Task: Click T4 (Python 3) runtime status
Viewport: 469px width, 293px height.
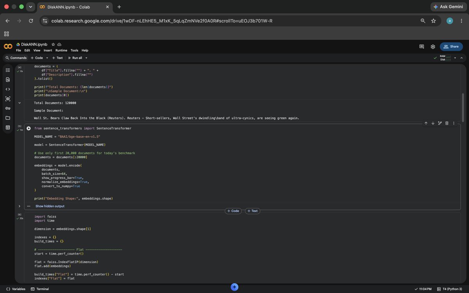Action: 449,289
